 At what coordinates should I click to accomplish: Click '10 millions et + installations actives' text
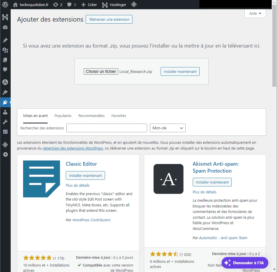(46, 268)
